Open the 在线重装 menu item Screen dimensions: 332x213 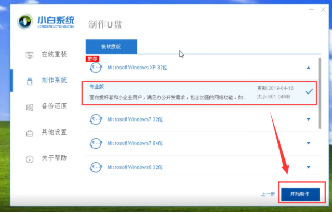(x=54, y=55)
